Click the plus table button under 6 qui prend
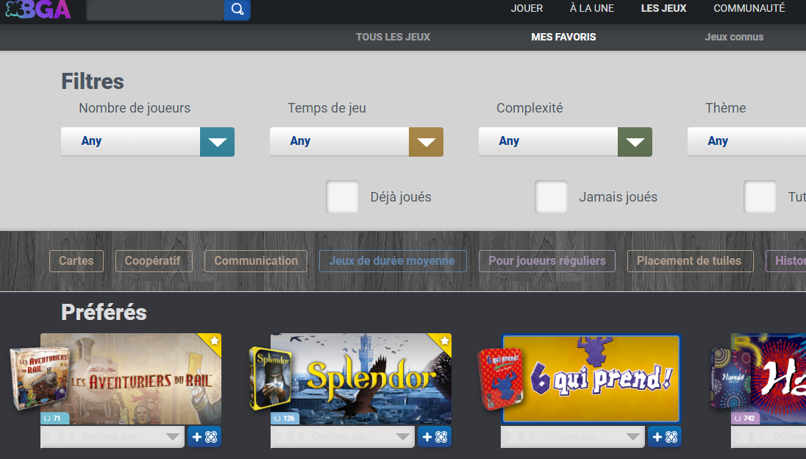Screen dimensions: 806x459 click(665, 437)
